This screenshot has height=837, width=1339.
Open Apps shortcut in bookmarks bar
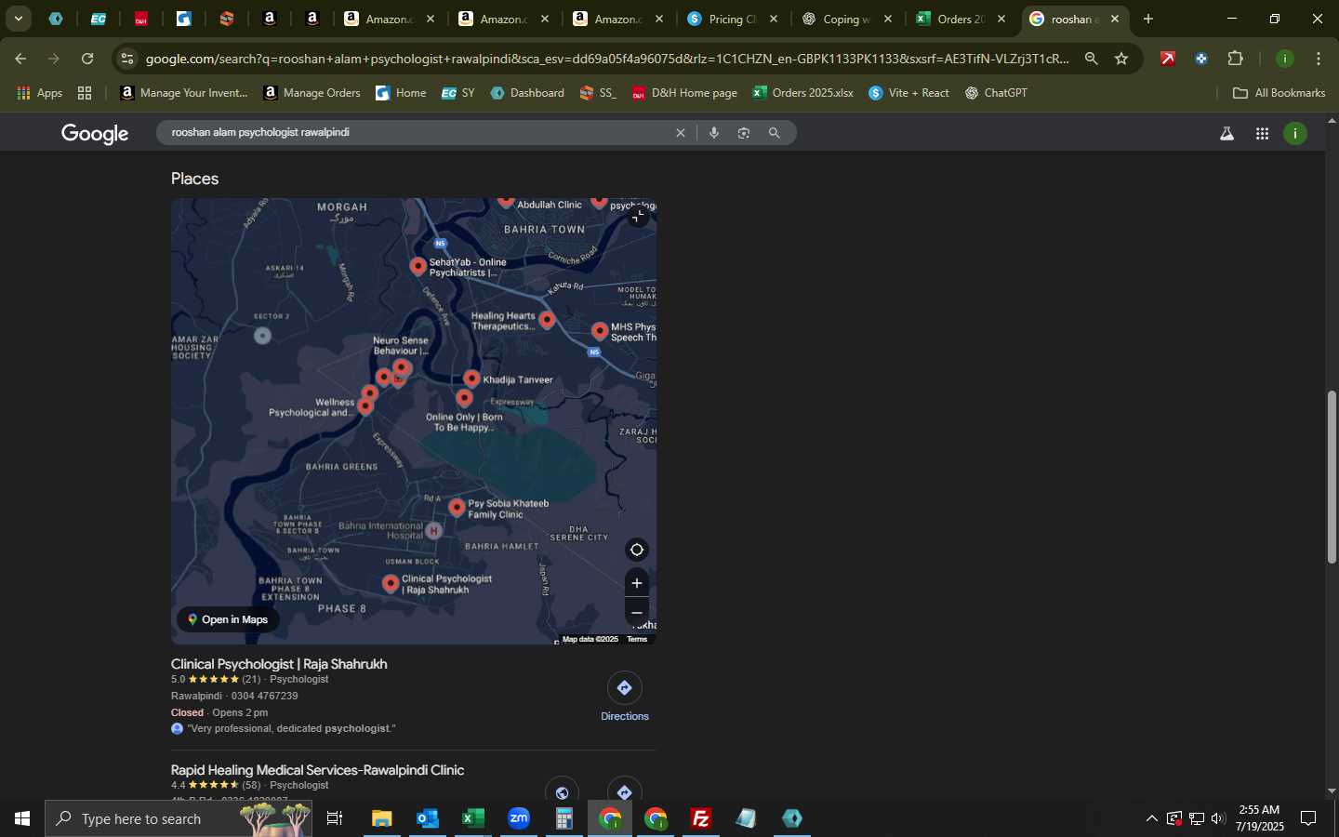pos(40,93)
